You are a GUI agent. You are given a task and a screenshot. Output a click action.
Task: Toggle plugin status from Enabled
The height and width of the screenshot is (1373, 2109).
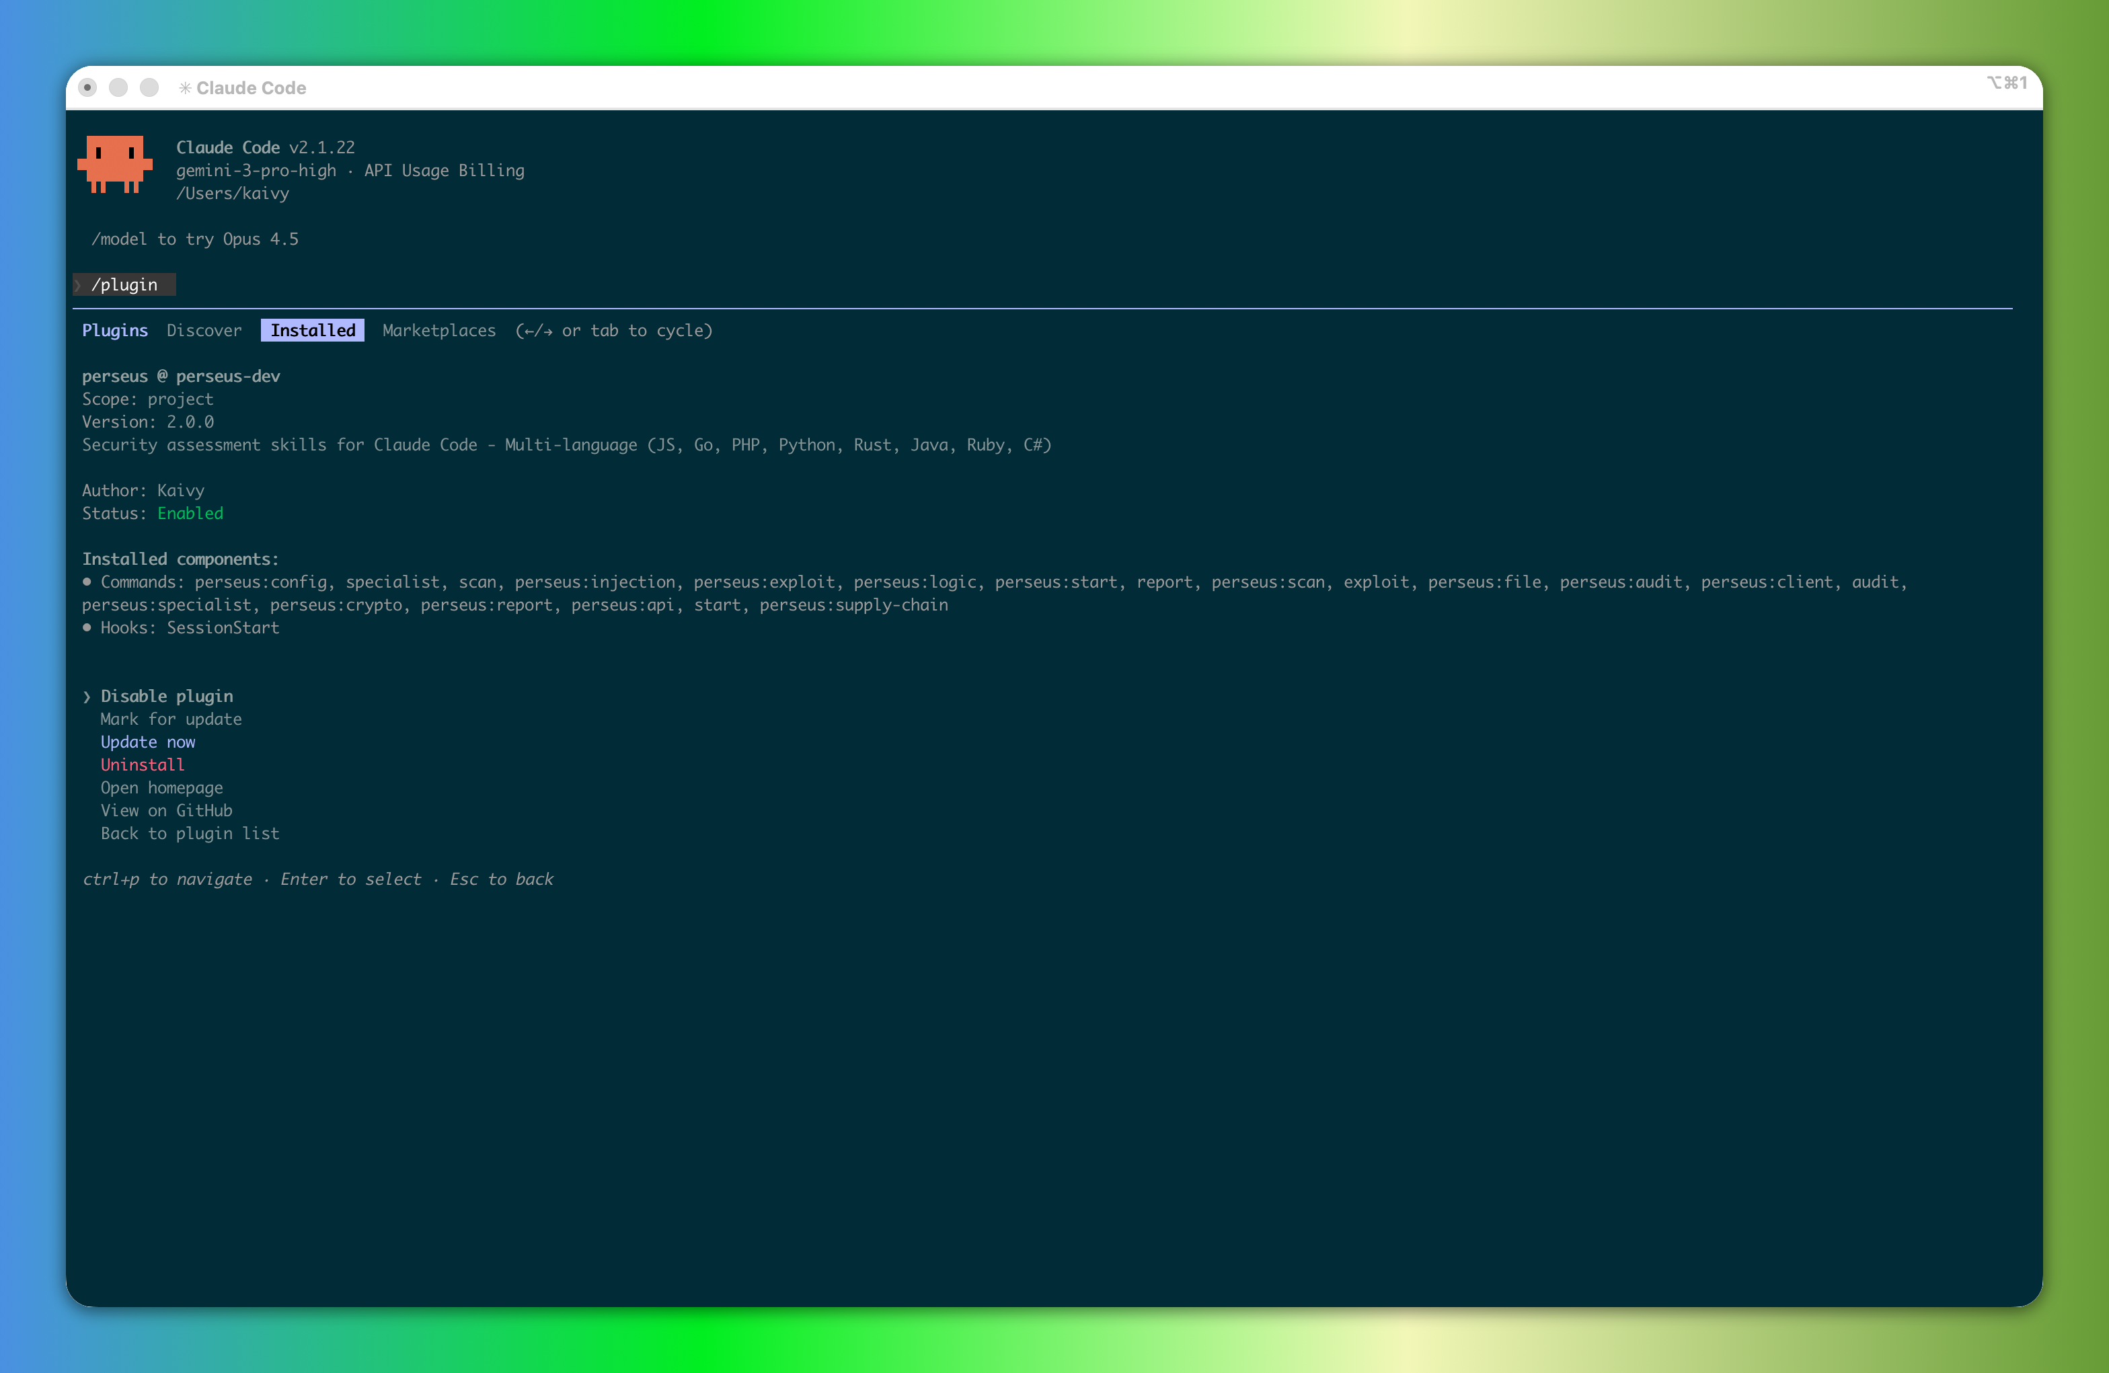coord(190,513)
